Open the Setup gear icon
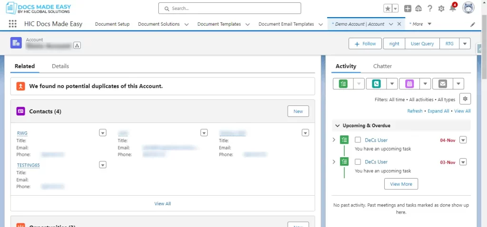487x227 pixels. click(x=441, y=9)
